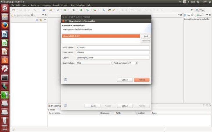Open System Settings from the launcher
Image resolution: width=212 pixels, height=132 pixels.
coord(5,69)
